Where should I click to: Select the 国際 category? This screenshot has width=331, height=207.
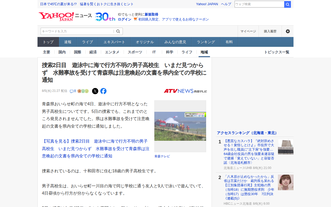point(78,52)
